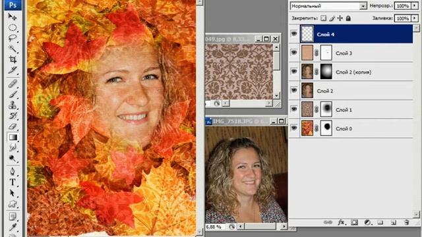Click link layers icon at panel bottom
The width and height of the screenshot is (422, 237).
click(x=328, y=223)
